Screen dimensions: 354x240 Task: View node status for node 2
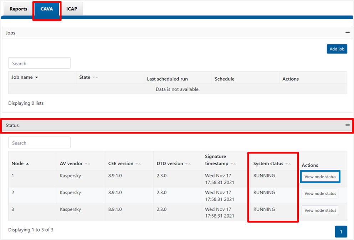click(320, 194)
